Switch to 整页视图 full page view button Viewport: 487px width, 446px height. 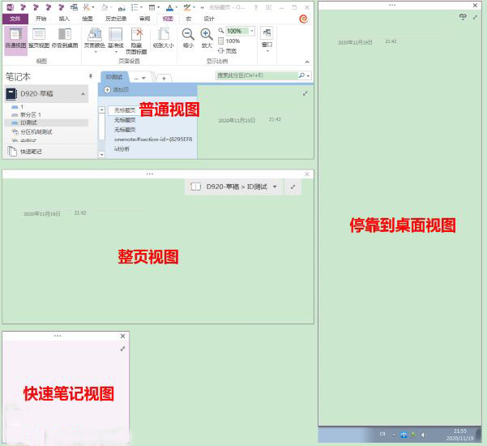click(x=39, y=38)
